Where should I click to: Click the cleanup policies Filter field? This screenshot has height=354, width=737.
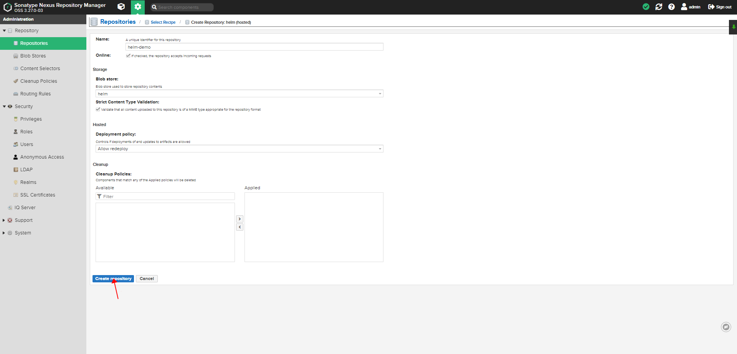(165, 196)
